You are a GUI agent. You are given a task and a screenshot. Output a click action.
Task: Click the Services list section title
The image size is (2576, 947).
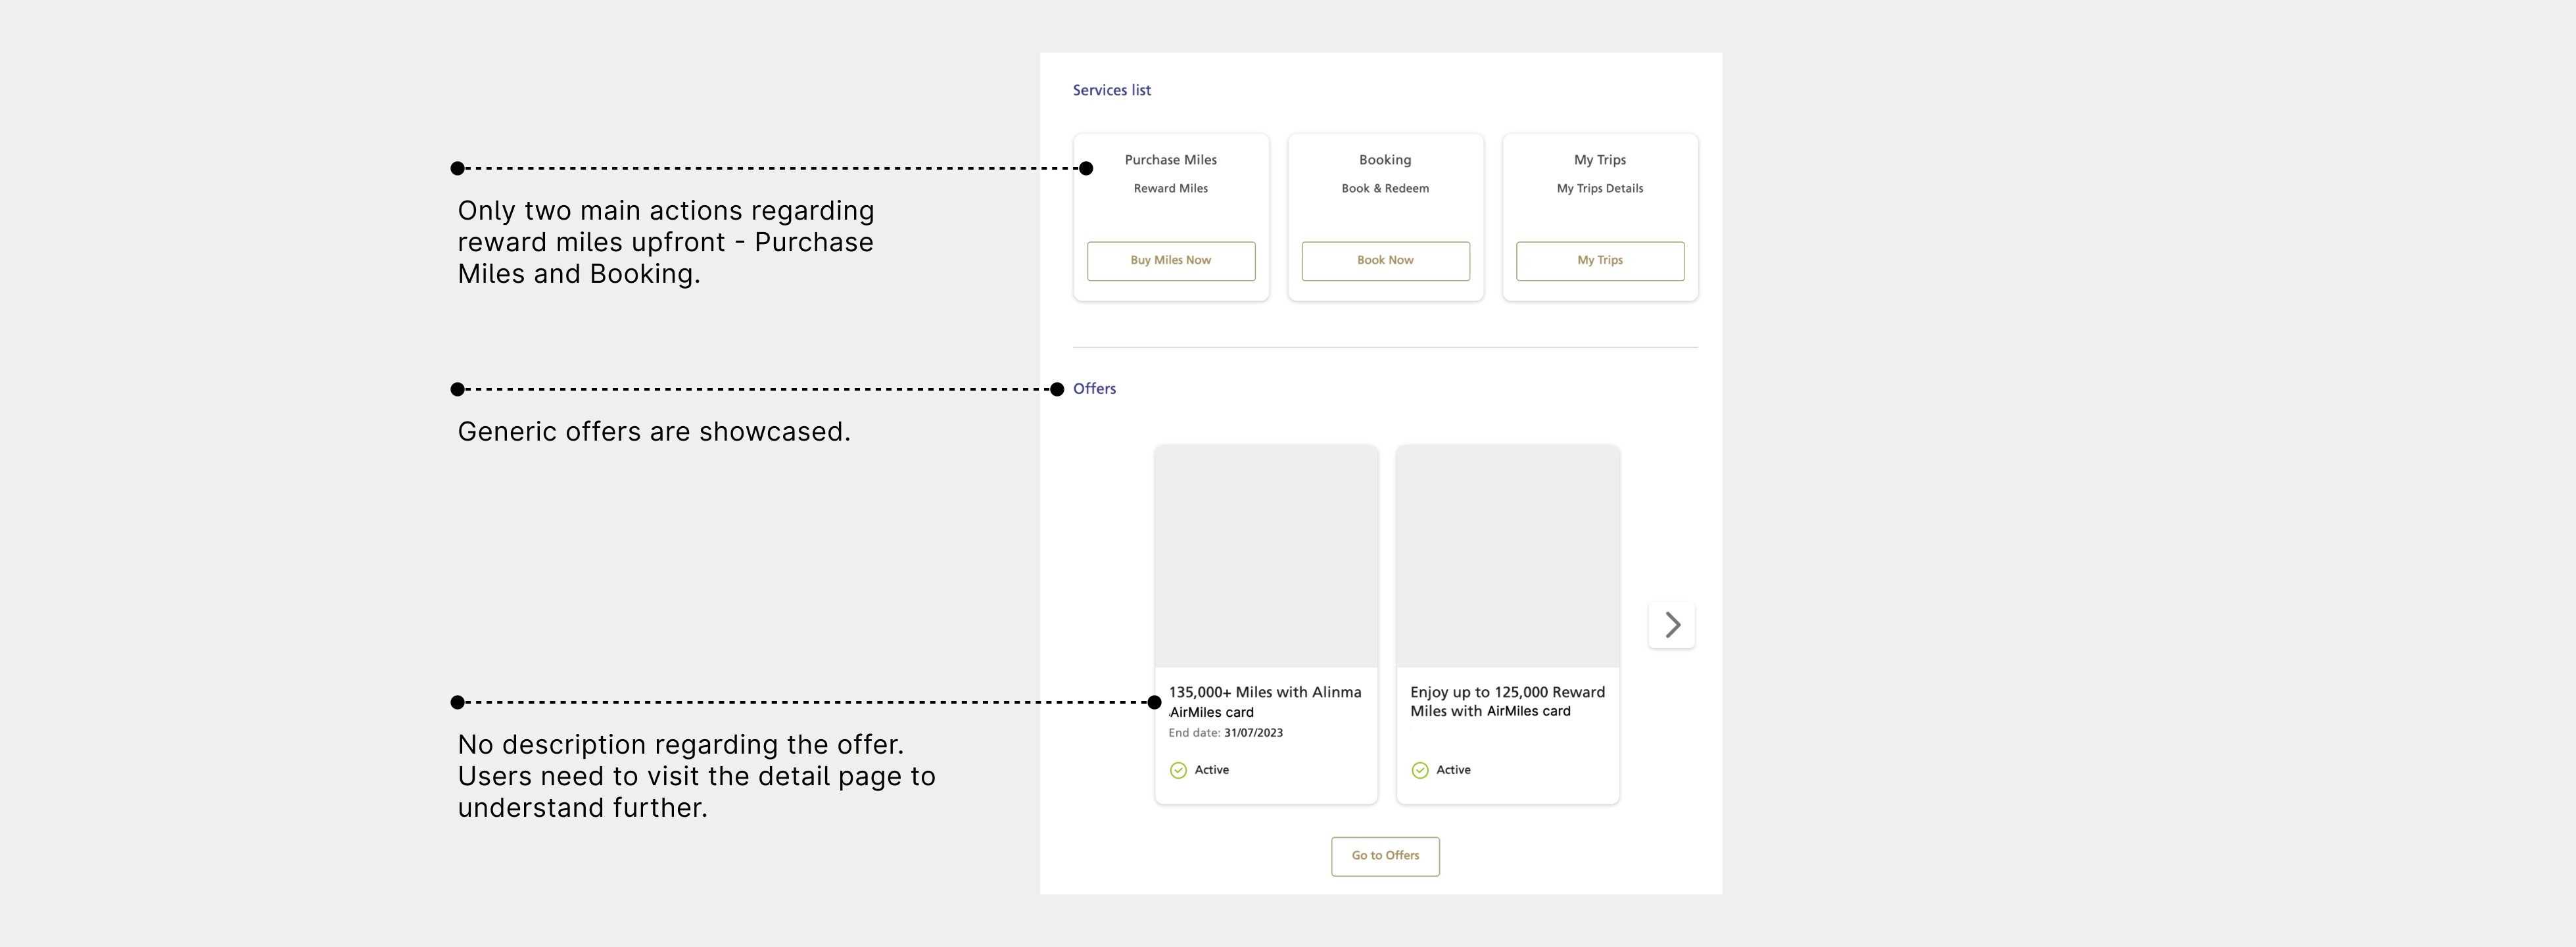click(1112, 90)
